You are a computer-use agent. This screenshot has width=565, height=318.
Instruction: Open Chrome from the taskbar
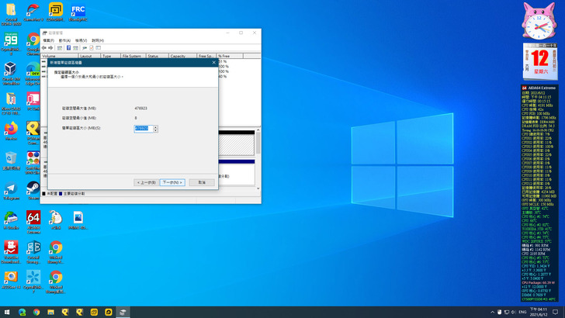click(x=36, y=312)
